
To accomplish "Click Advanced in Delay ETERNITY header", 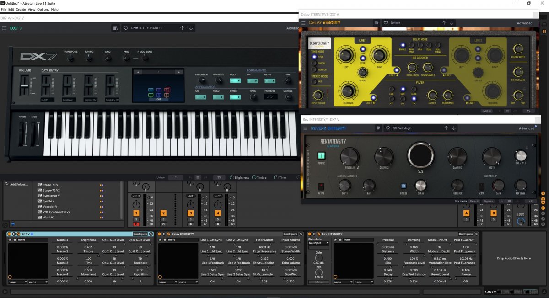I will point(524,23).
